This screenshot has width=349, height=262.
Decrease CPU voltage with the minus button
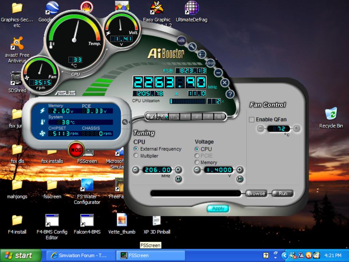point(197,170)
